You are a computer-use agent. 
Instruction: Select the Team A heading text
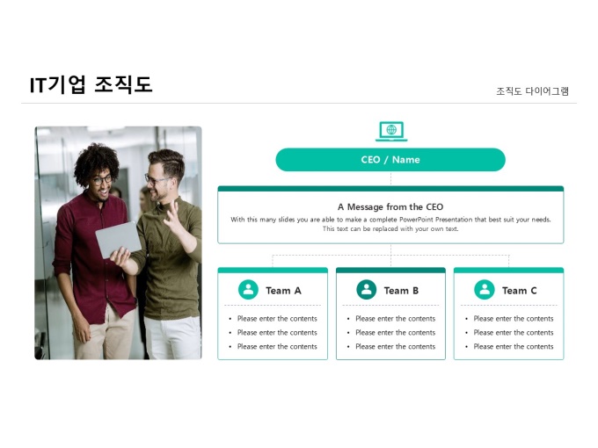pyautogui.click(x=283, y=291)
